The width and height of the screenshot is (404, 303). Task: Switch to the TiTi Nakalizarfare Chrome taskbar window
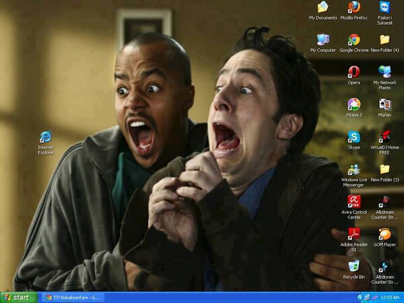tap(73, 297)
